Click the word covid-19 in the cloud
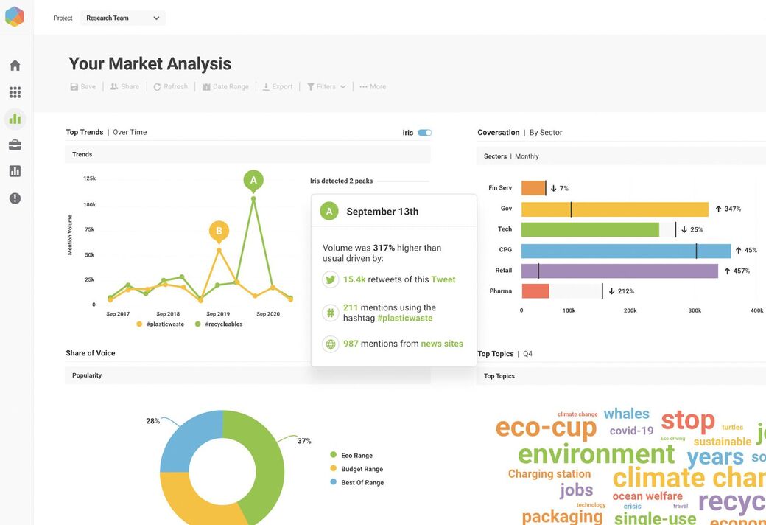 tap(631, 431)
